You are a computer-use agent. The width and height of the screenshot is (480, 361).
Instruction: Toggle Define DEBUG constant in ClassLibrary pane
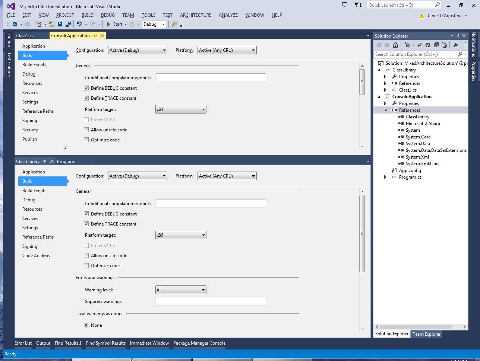click(86, 214)
